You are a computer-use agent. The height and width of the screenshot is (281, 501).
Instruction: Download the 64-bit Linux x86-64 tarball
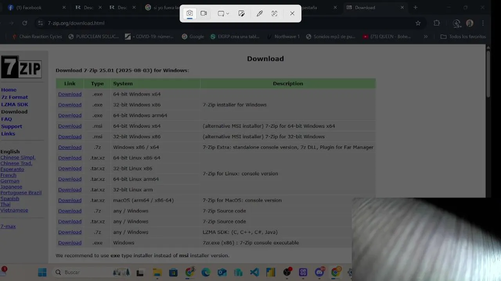click(70, 158)
